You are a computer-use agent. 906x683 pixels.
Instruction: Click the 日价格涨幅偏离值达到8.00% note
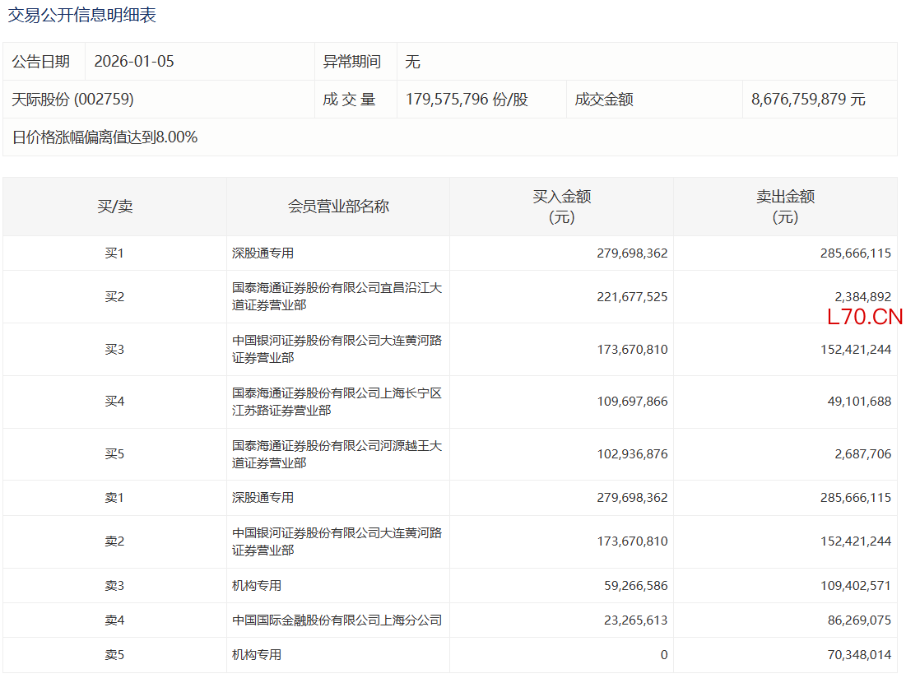[x=105, y=137]
